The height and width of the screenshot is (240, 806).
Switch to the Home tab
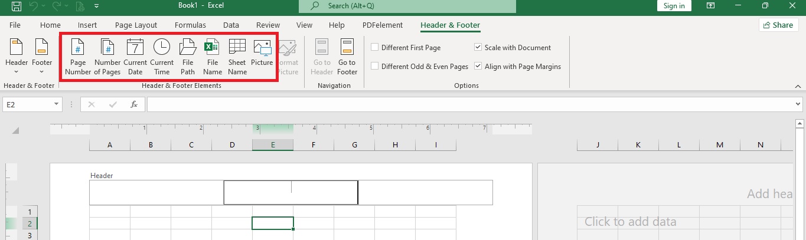pyautogui.click(x=50, y=25)
